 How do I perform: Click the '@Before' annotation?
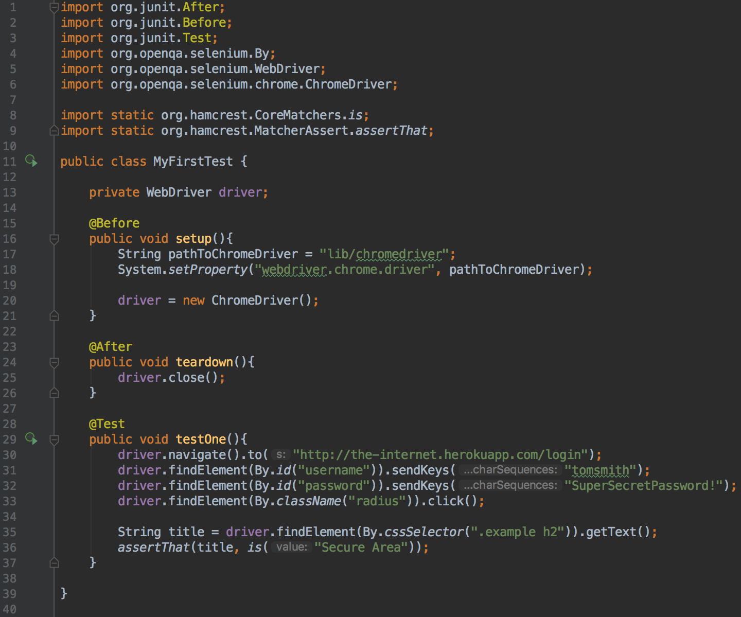coord(114,223)
